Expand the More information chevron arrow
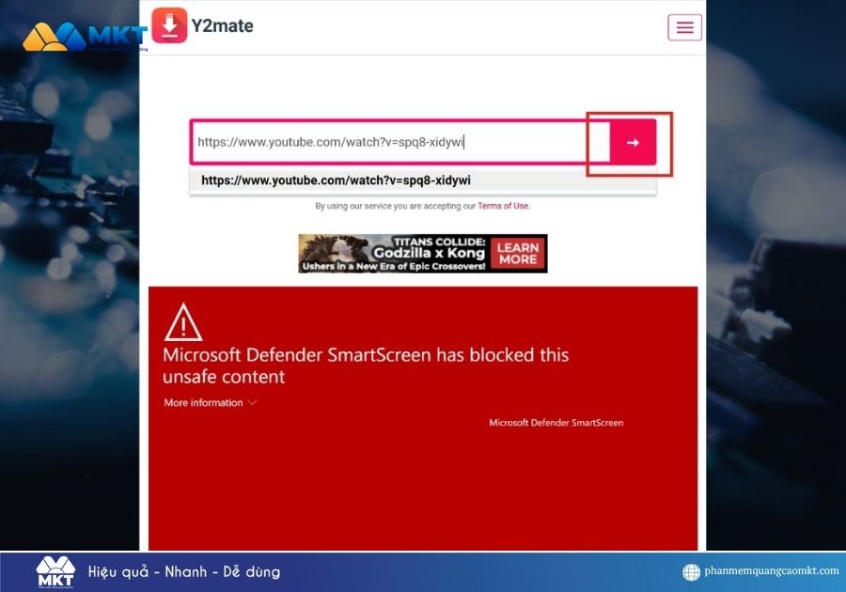Viewport: 846px width, 592px height. pyautogui.click(x=252, y=403)
